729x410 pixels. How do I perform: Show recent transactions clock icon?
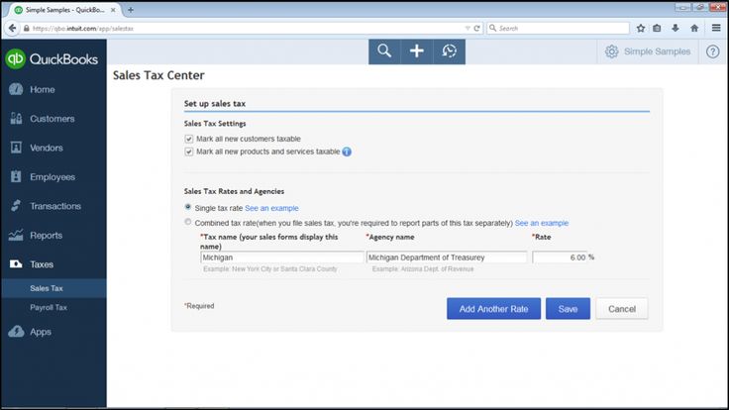449,51
